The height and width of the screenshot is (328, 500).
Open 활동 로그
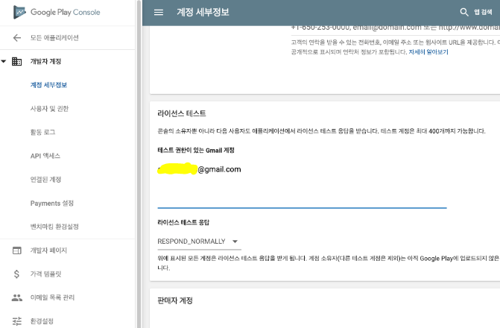pyautogui.click(x=42, y=132)
